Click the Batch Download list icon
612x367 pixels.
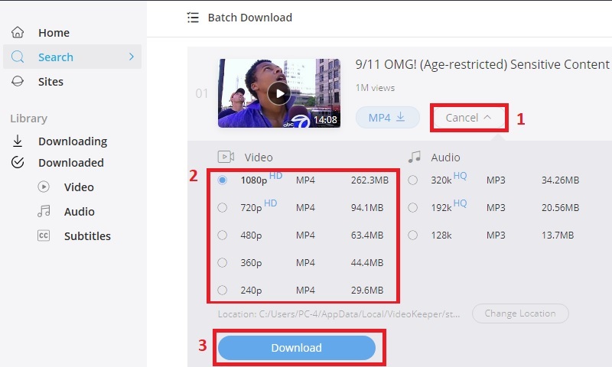193,18
